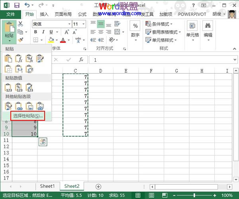The image size is (239, 199).
Task: Open the font name dropdown showing 宋体
Action: point(69,24)
